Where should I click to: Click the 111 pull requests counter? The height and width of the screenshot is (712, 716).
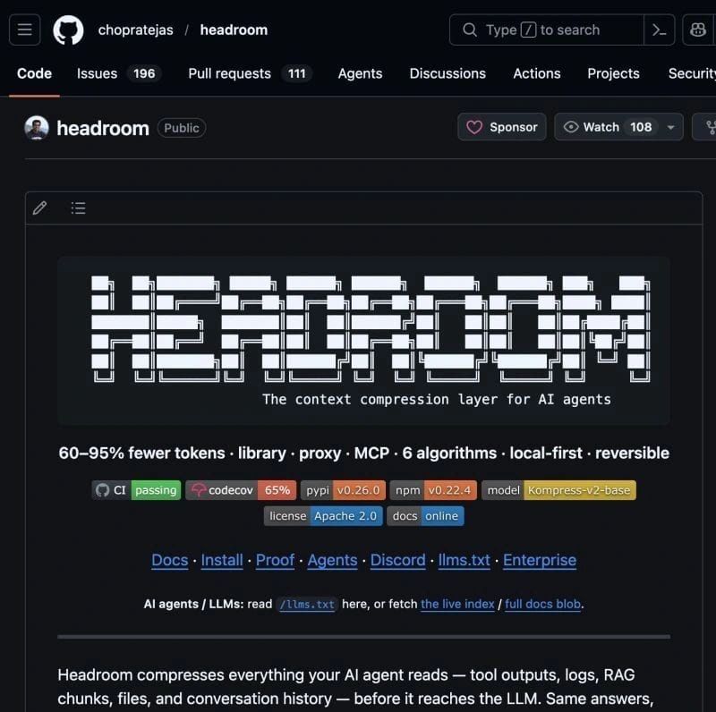[297, 73]
